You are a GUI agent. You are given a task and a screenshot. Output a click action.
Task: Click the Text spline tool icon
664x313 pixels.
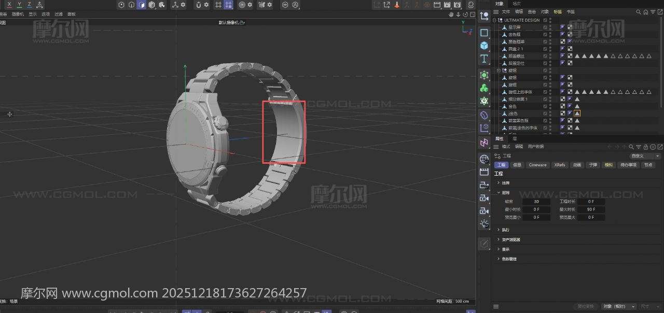coord(484,59)
